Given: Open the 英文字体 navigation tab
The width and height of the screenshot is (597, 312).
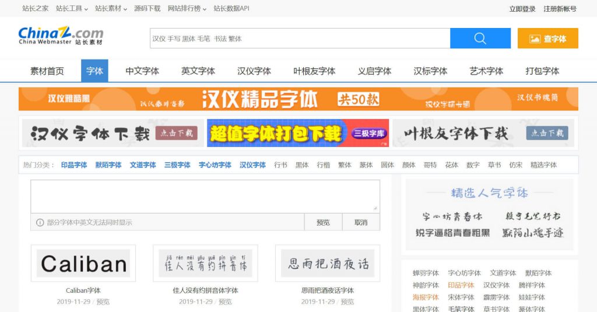Looking at the screenshot, I should (x=198, y=71).
